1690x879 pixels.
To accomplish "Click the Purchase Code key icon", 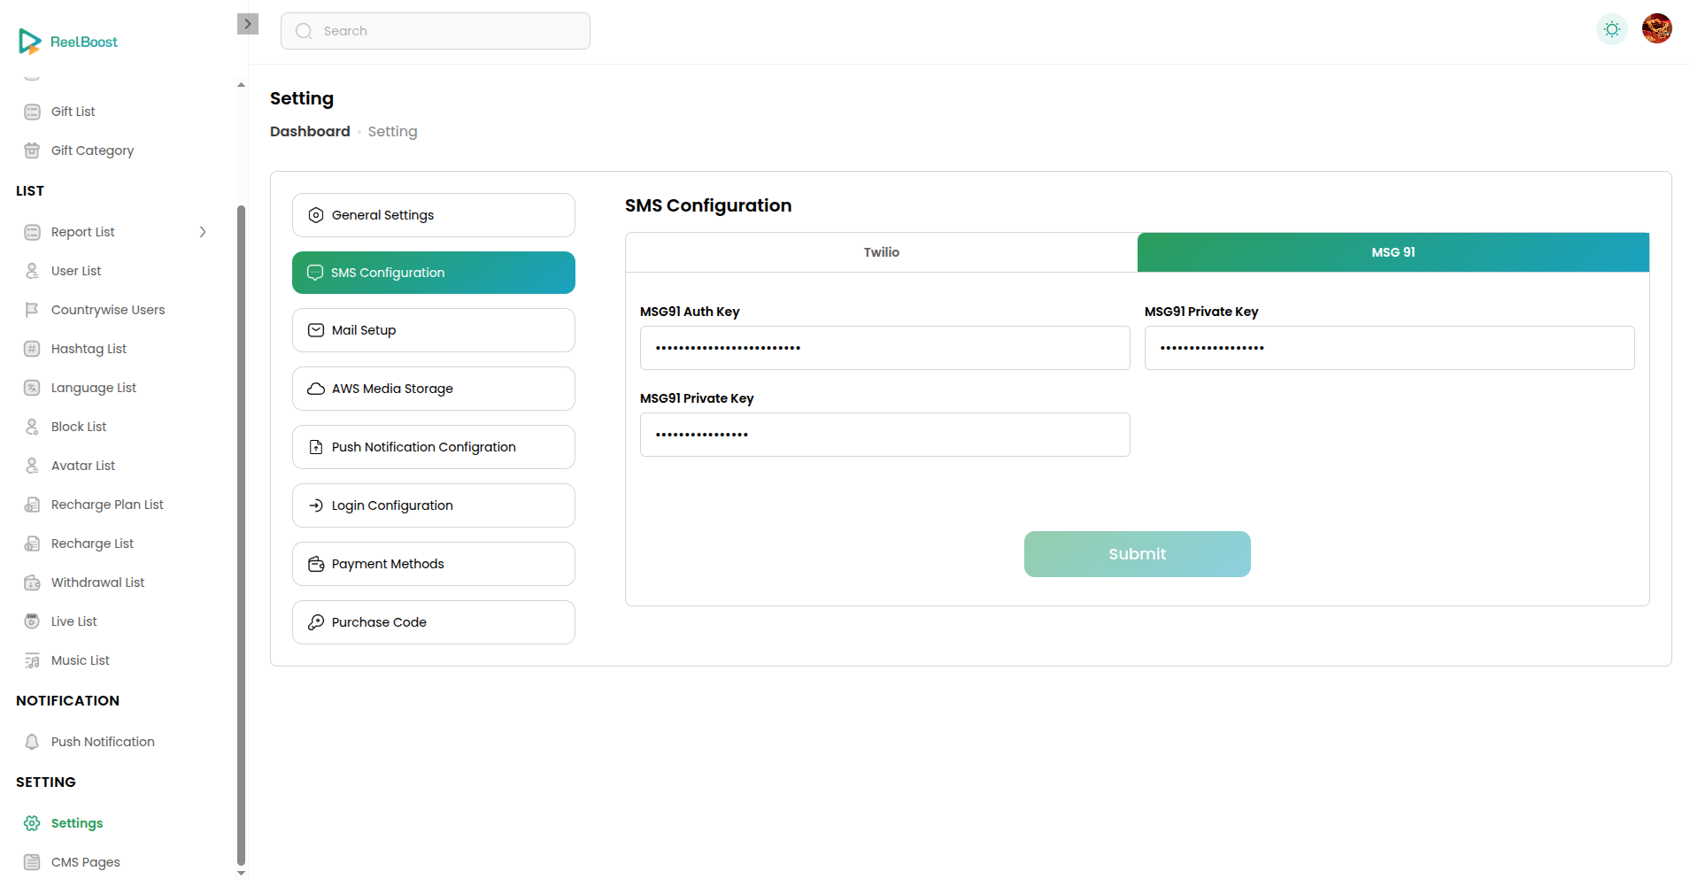I will [316, 622].
